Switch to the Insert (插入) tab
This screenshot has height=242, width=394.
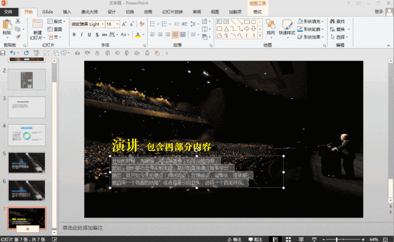tap(67, 12)
